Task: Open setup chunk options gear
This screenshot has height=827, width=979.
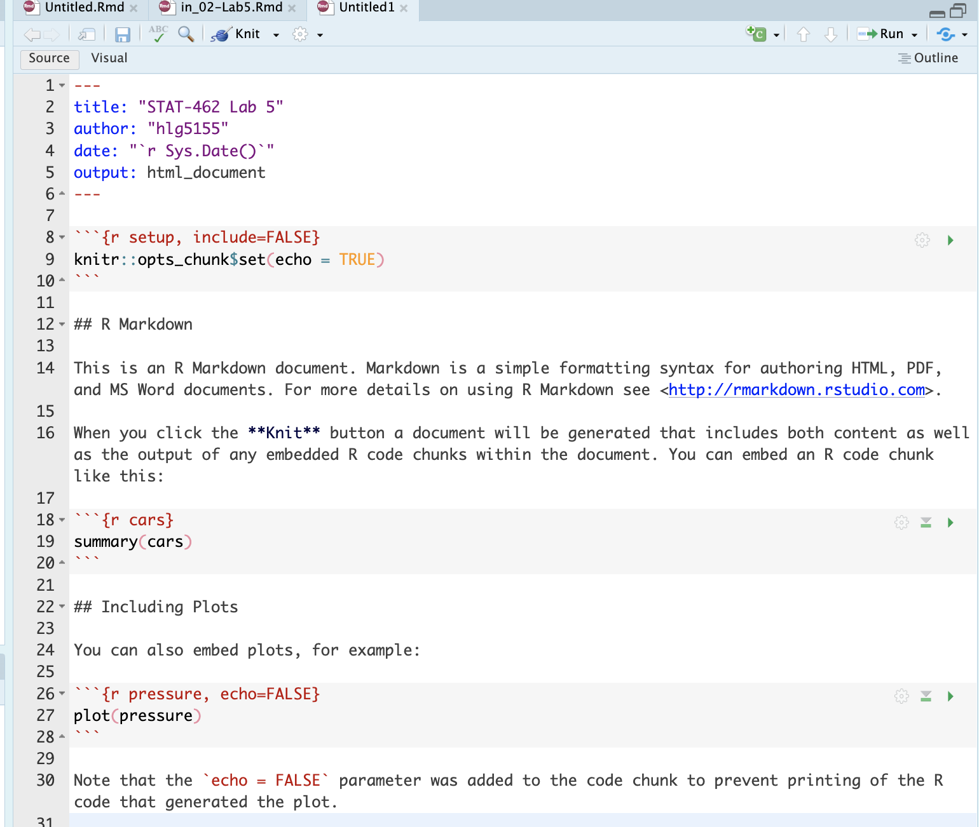Action: (922, 240)
